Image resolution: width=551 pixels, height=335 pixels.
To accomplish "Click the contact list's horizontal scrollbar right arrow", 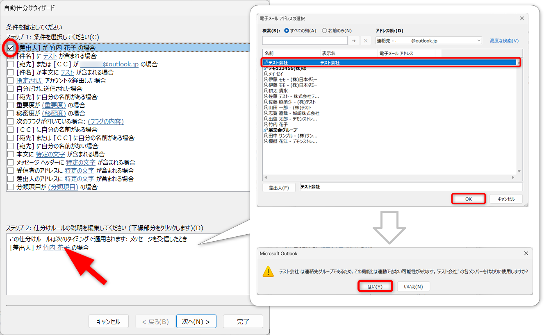I will (514, 177).
